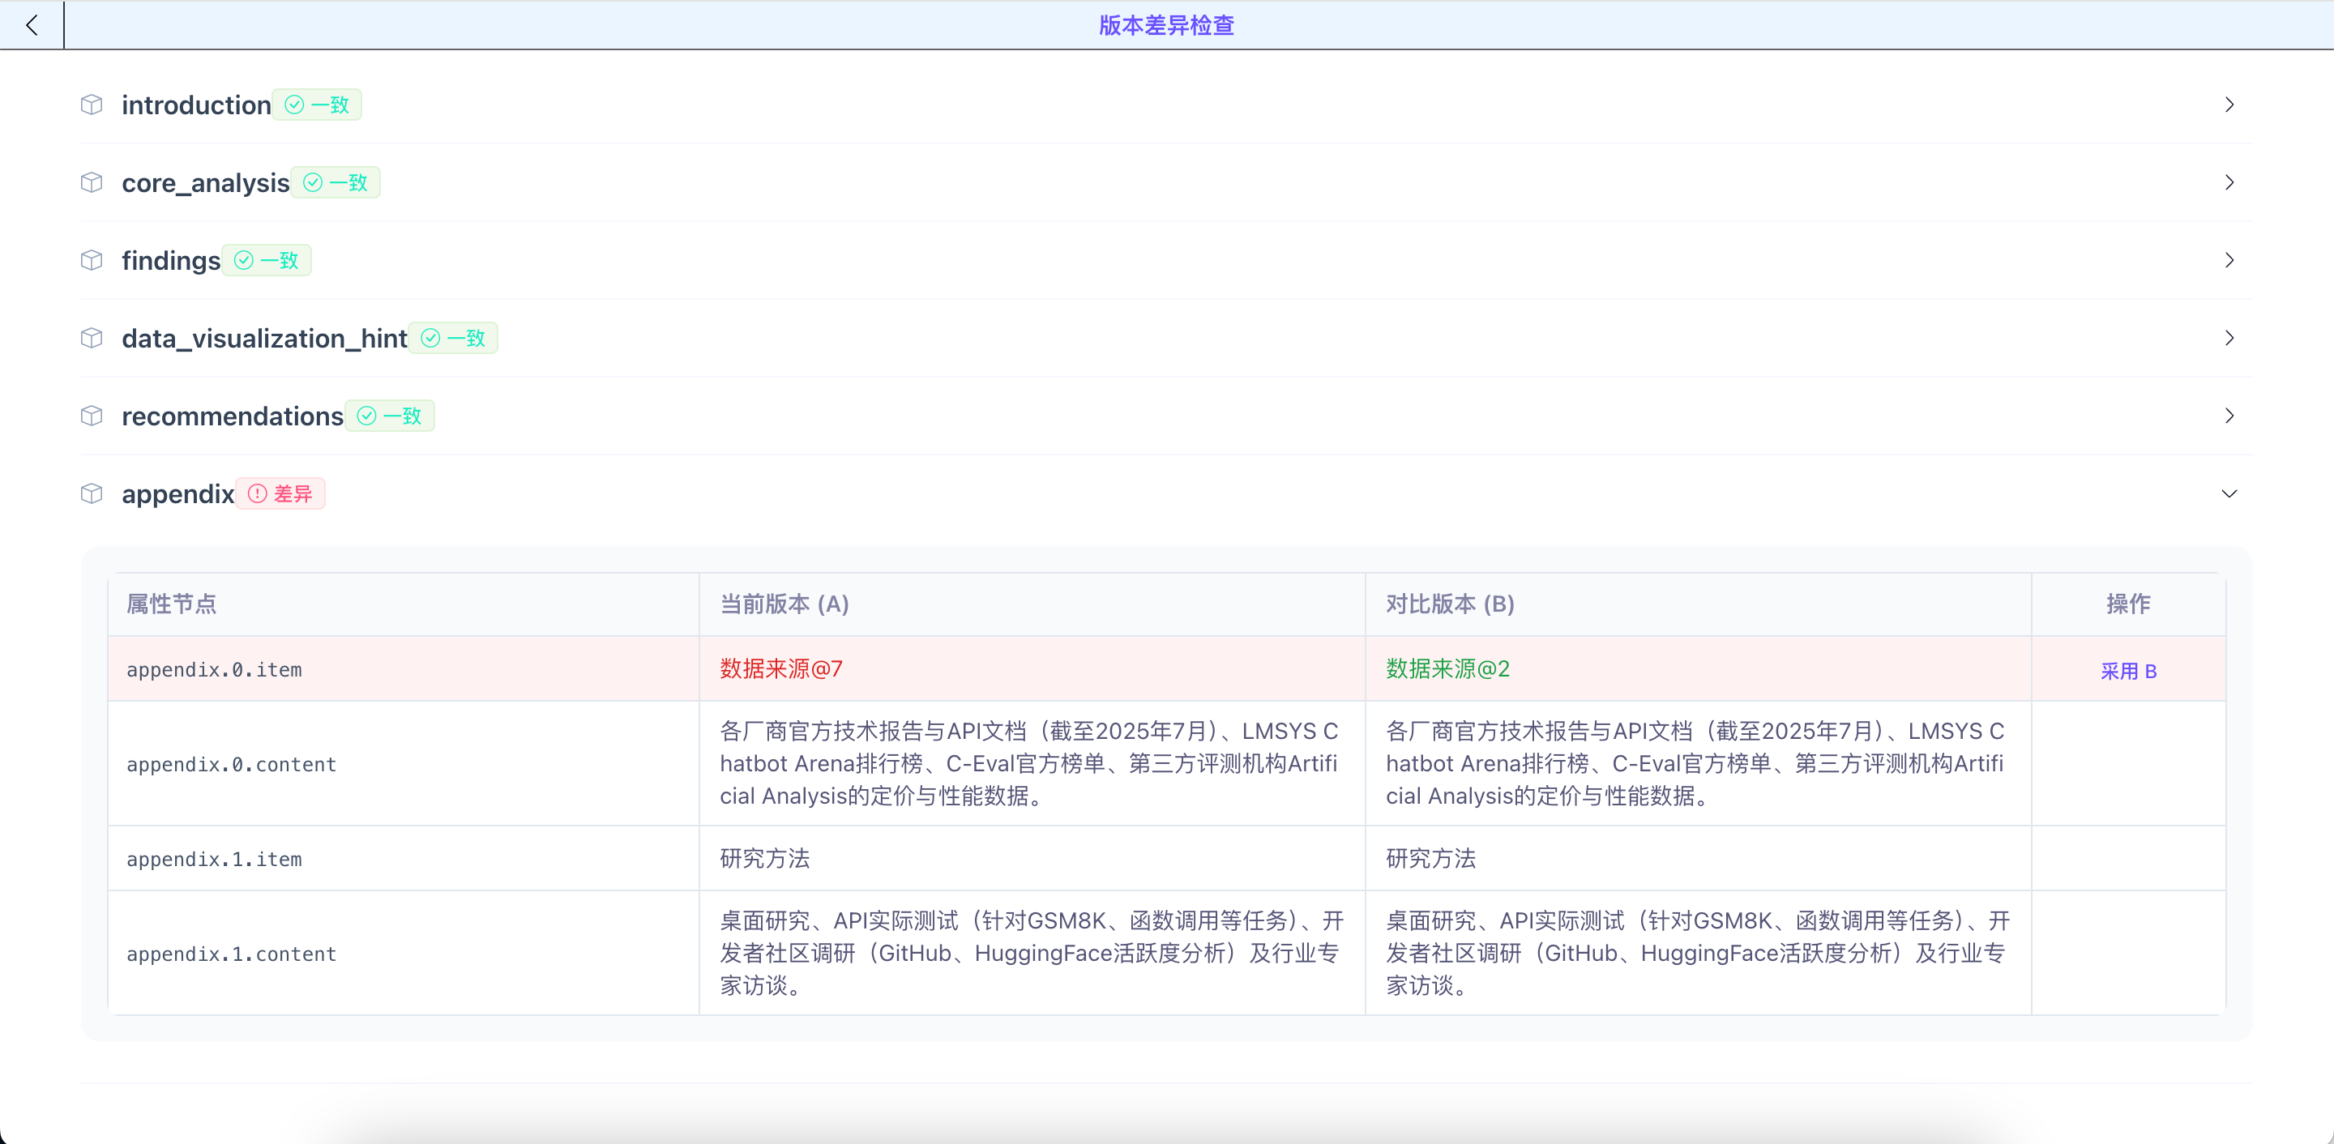The image size is (2334, 1144).
Task: Click the 一致 badge next to findings
Action: coord(267,261)
